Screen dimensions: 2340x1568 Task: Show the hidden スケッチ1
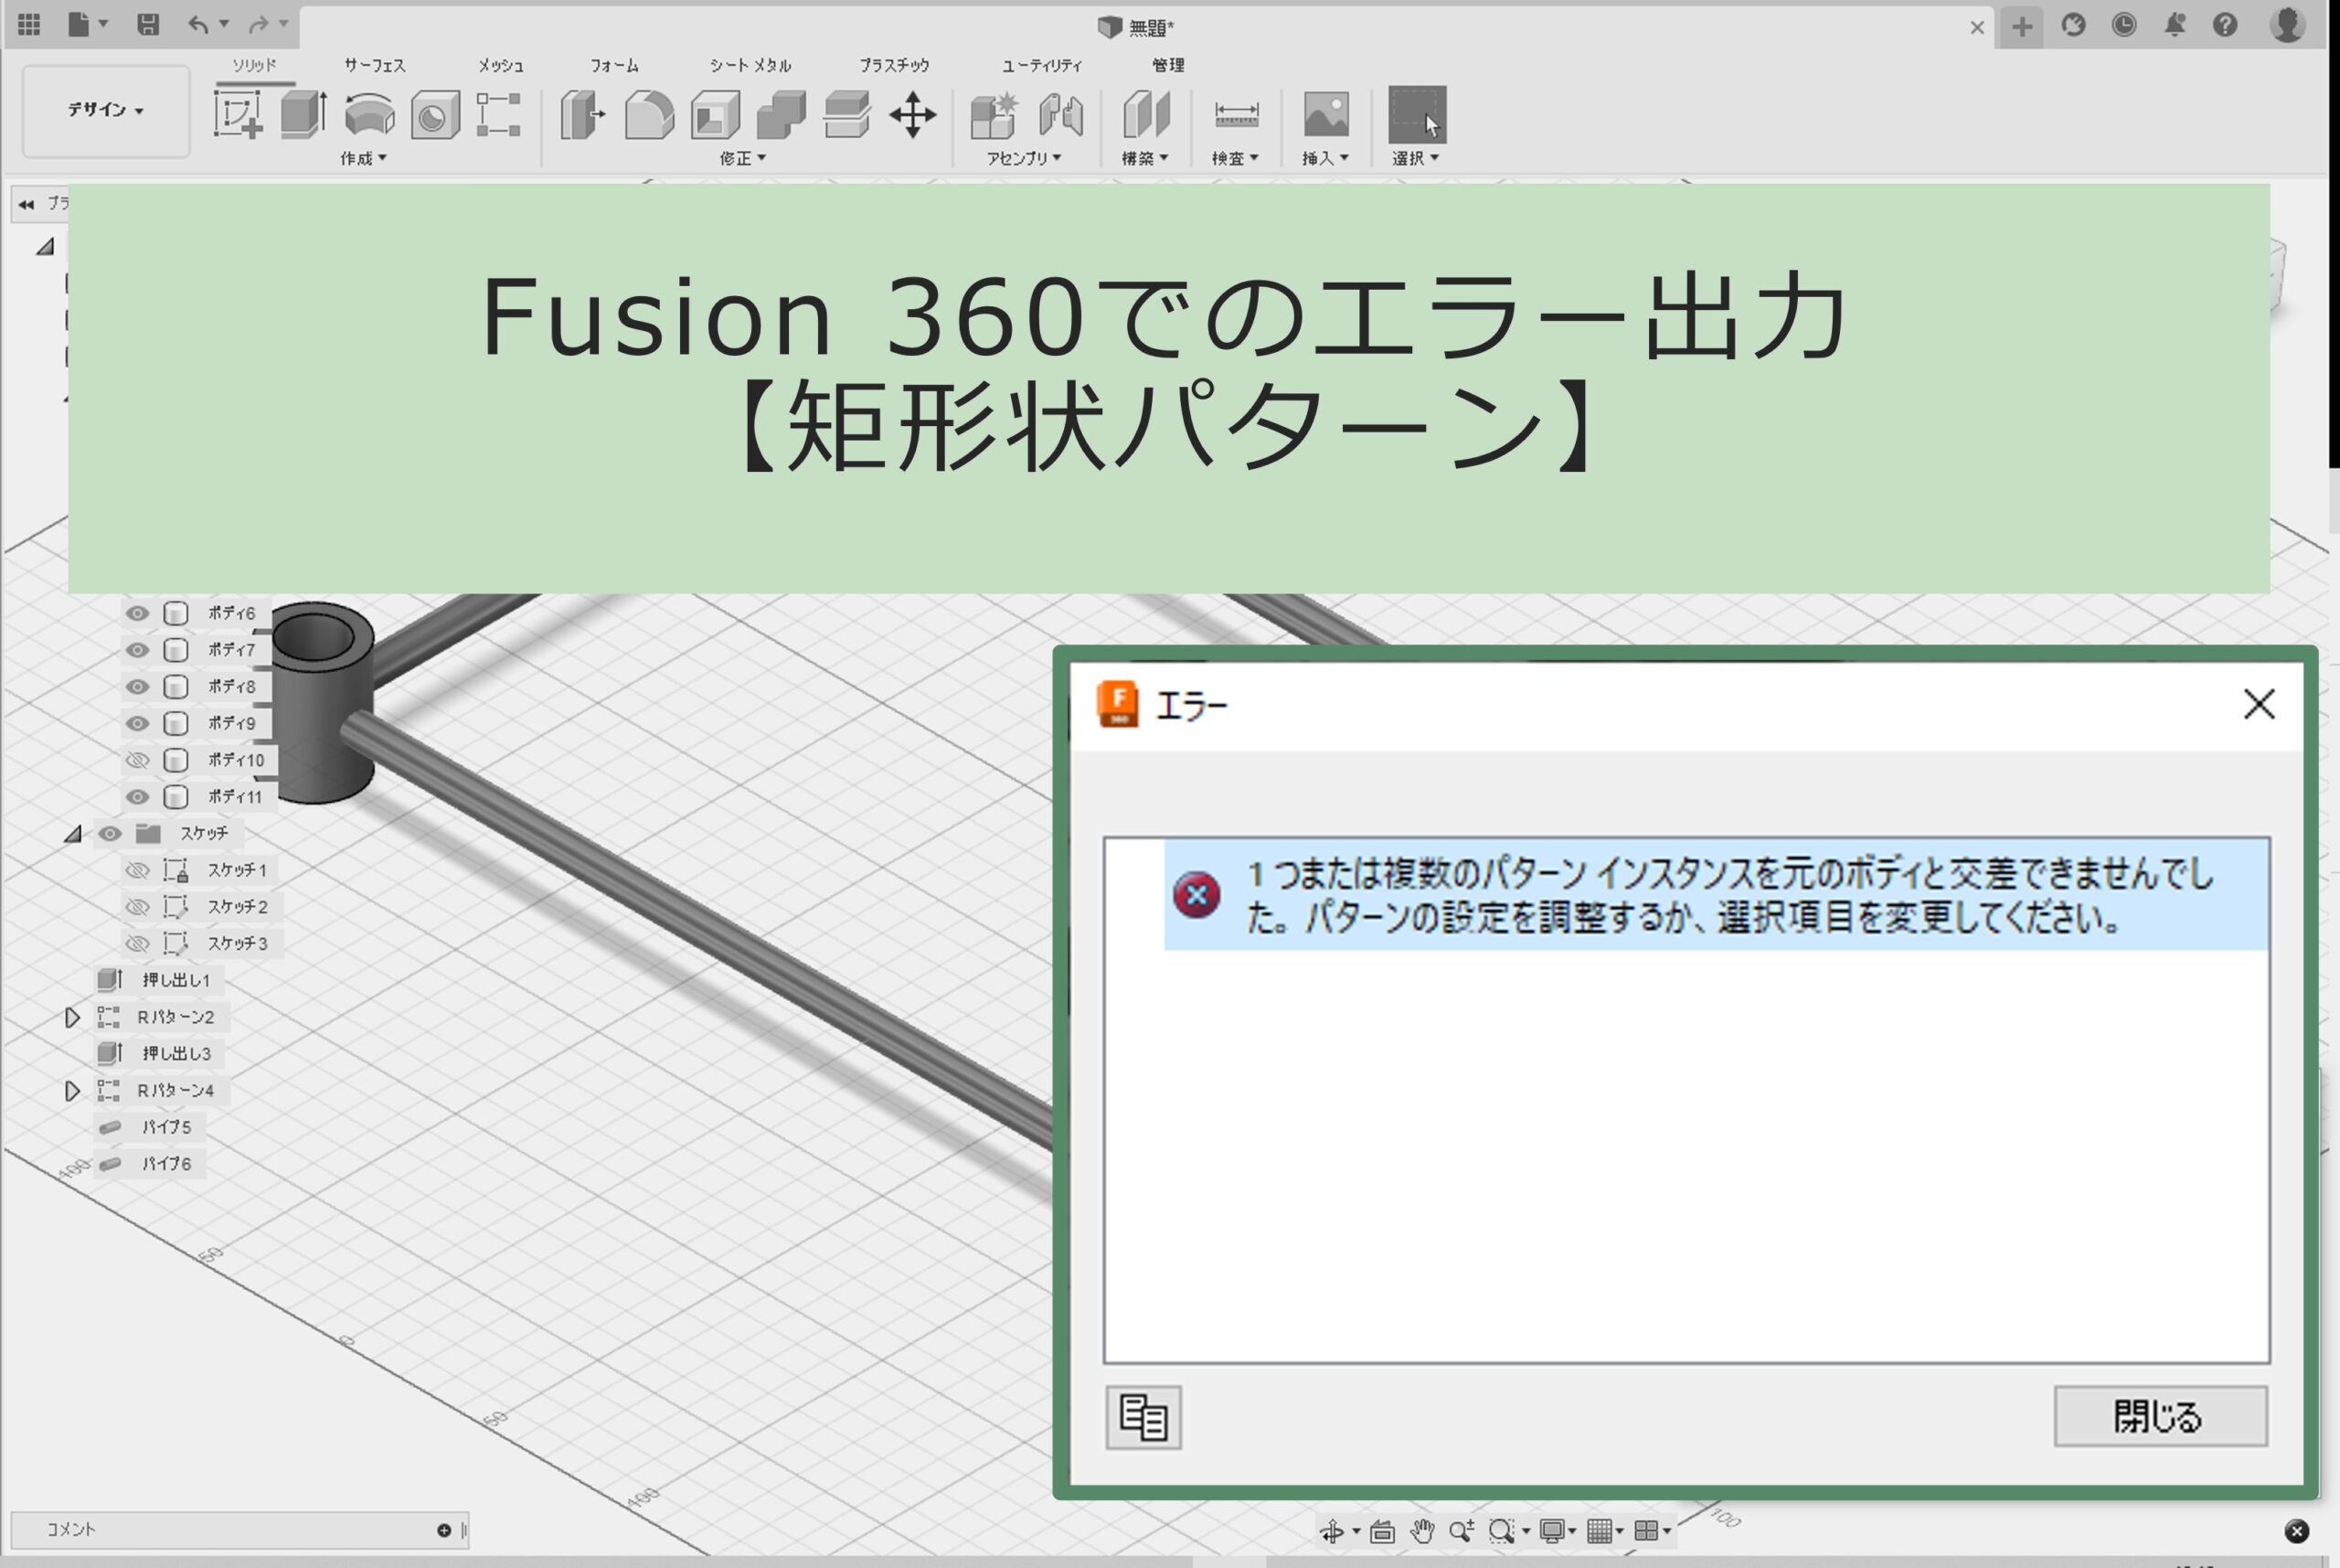(x=137, y=870)
